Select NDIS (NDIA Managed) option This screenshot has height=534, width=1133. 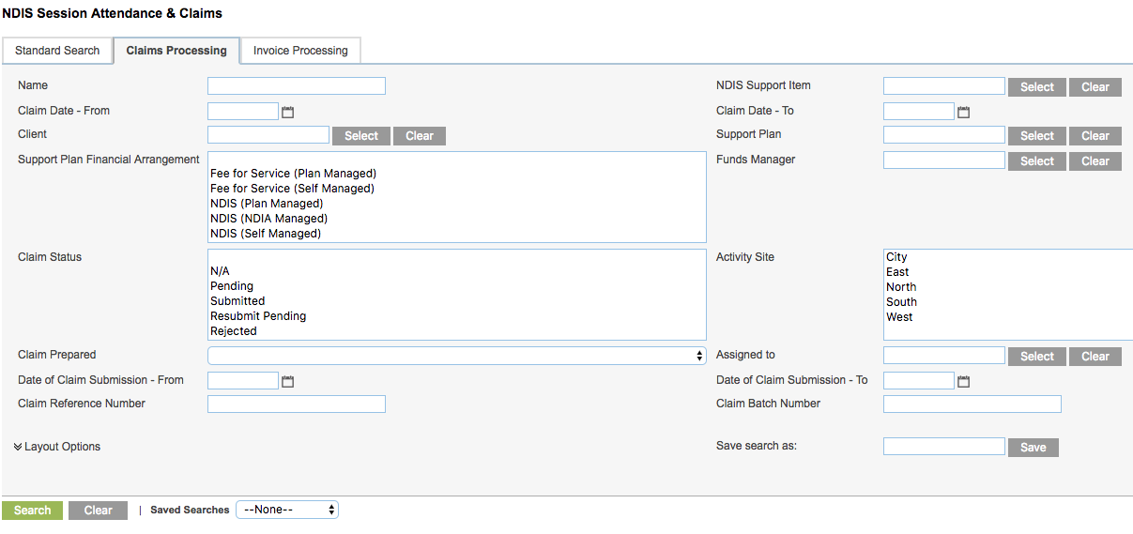457,219
